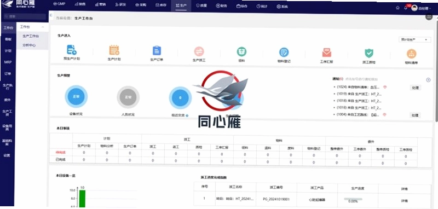Click 处理 button for notice 1024
The image size is (438, 209).
[416, 88]
